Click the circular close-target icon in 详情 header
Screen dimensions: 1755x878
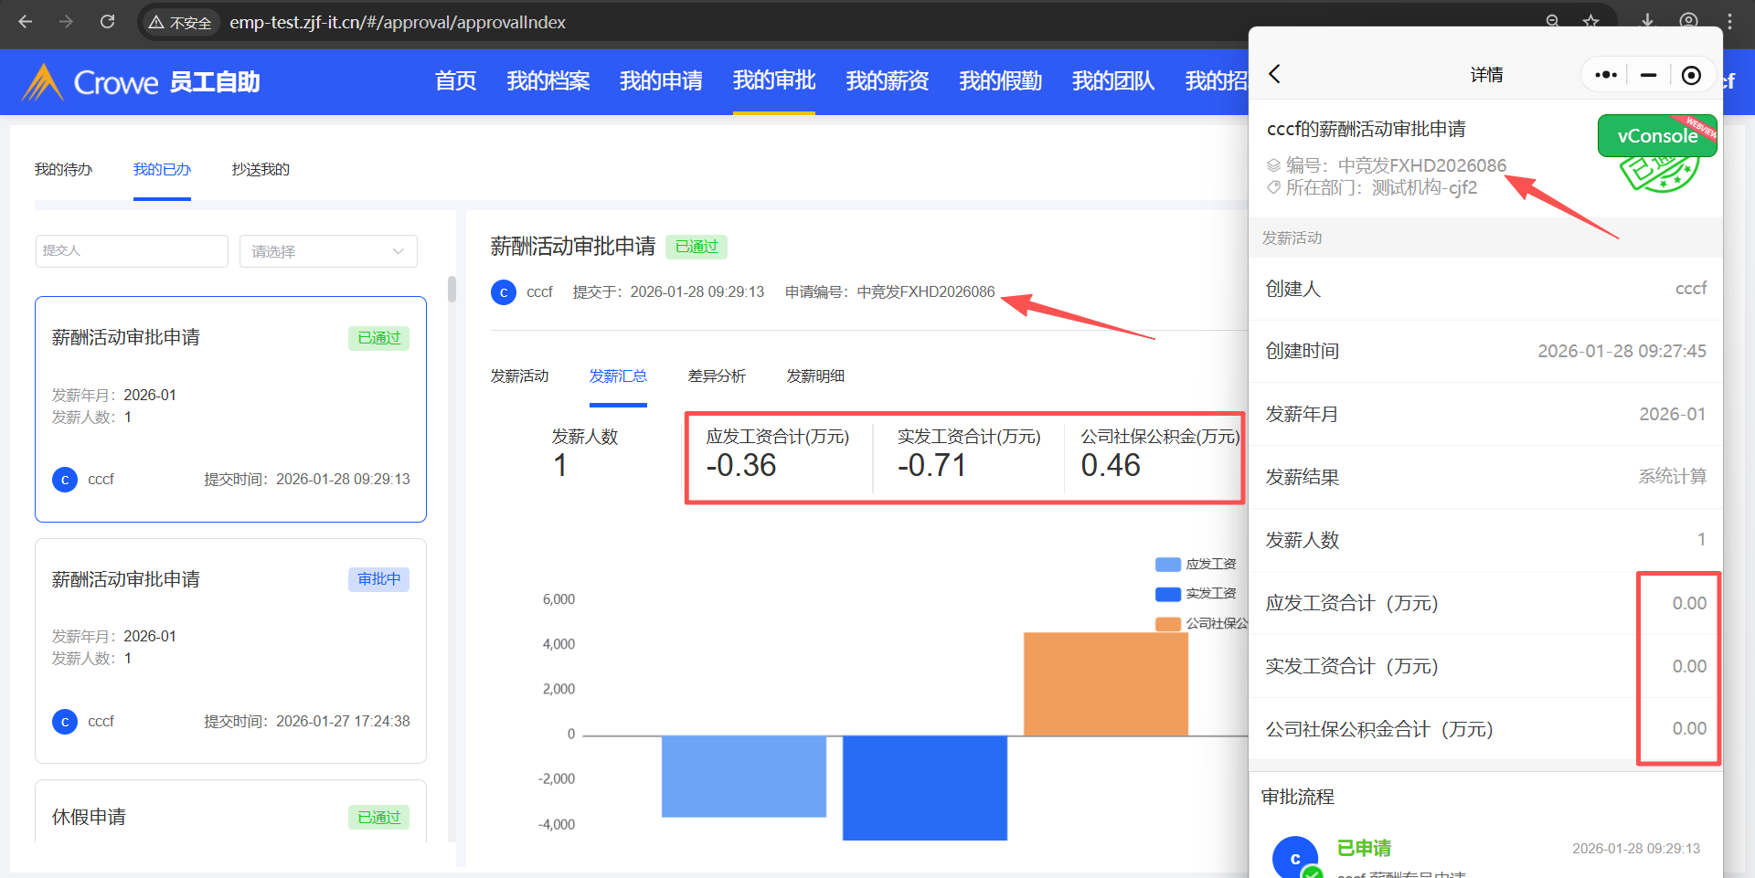click(1691, 75)
